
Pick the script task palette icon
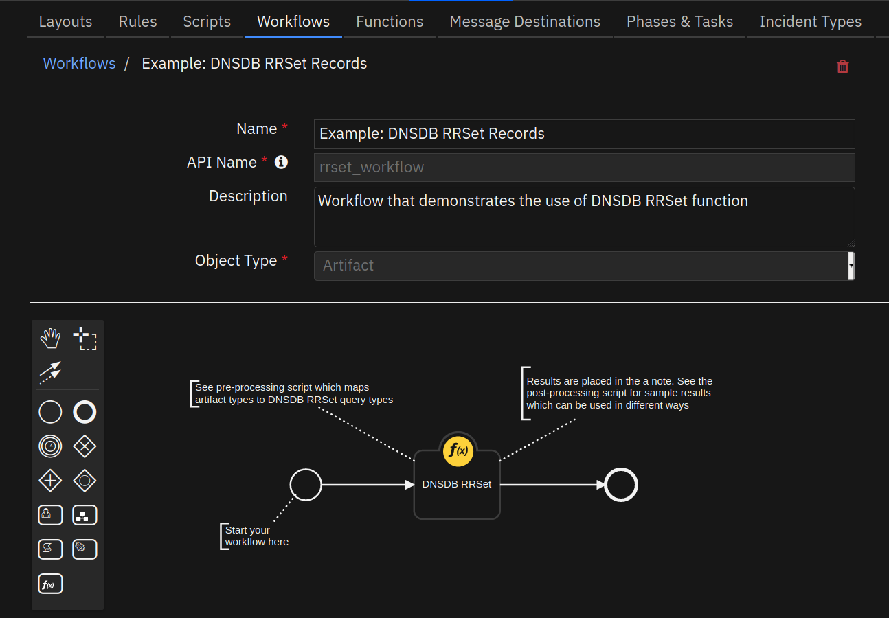(x=50, y=549)
